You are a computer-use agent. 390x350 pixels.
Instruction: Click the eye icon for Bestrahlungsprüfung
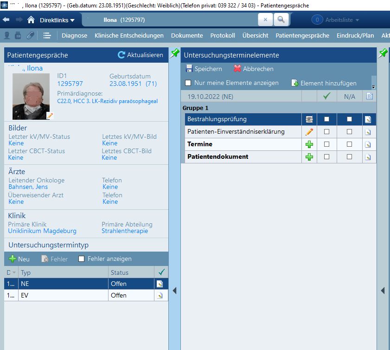(309, 119)
